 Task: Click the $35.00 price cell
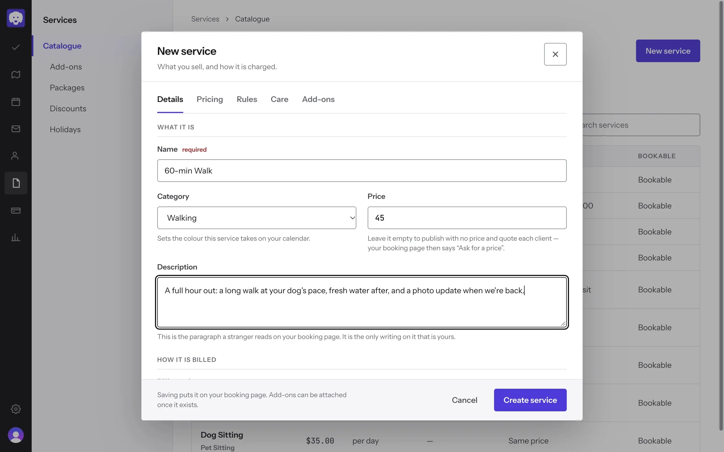pos(320,441)
